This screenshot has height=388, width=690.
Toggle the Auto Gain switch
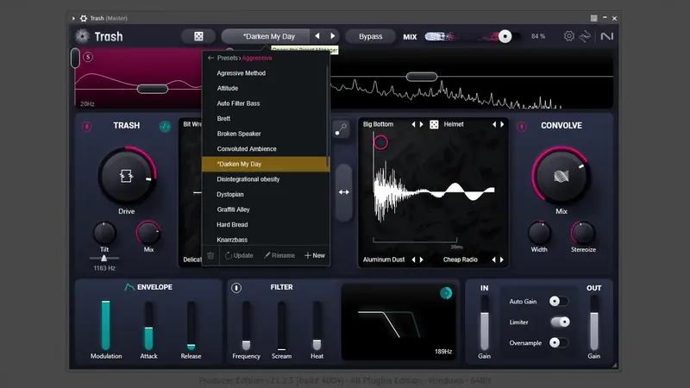pyautogui.click(x=559, y=301)
